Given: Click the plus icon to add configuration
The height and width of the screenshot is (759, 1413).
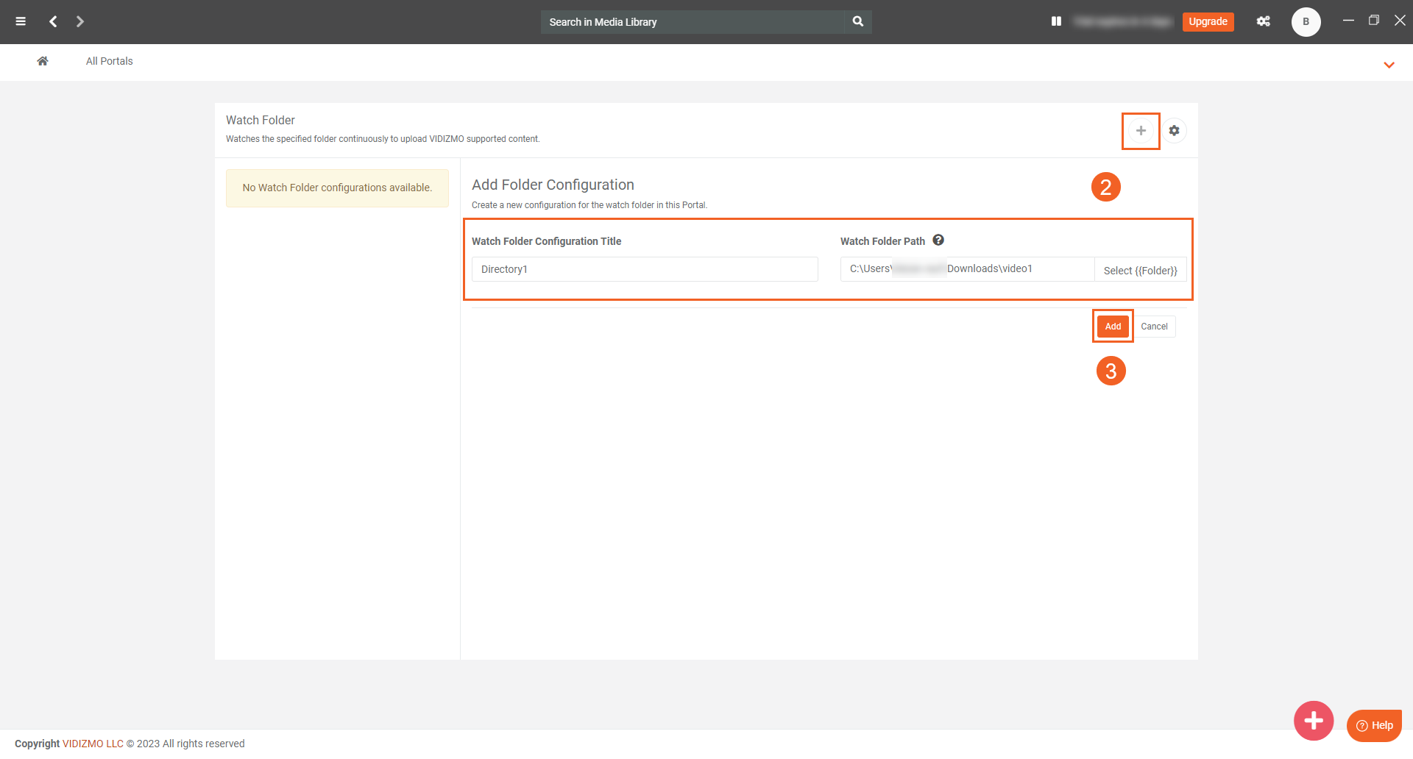Looking at the screenshot, I should click(x=1141, y=131).
